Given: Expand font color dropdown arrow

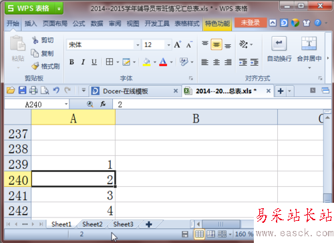Looking at the screenshot, I should (x=171, y=62).
